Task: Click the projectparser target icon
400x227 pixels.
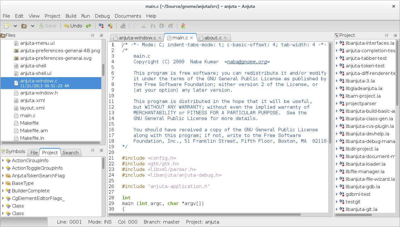Action: coord(342,104)
